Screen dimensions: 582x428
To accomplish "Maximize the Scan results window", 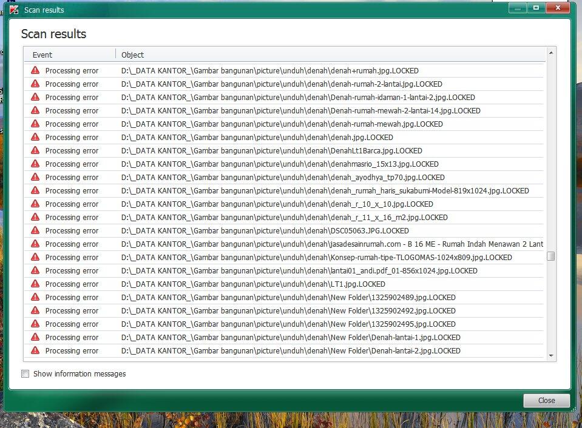I will (x=536, y=8).
